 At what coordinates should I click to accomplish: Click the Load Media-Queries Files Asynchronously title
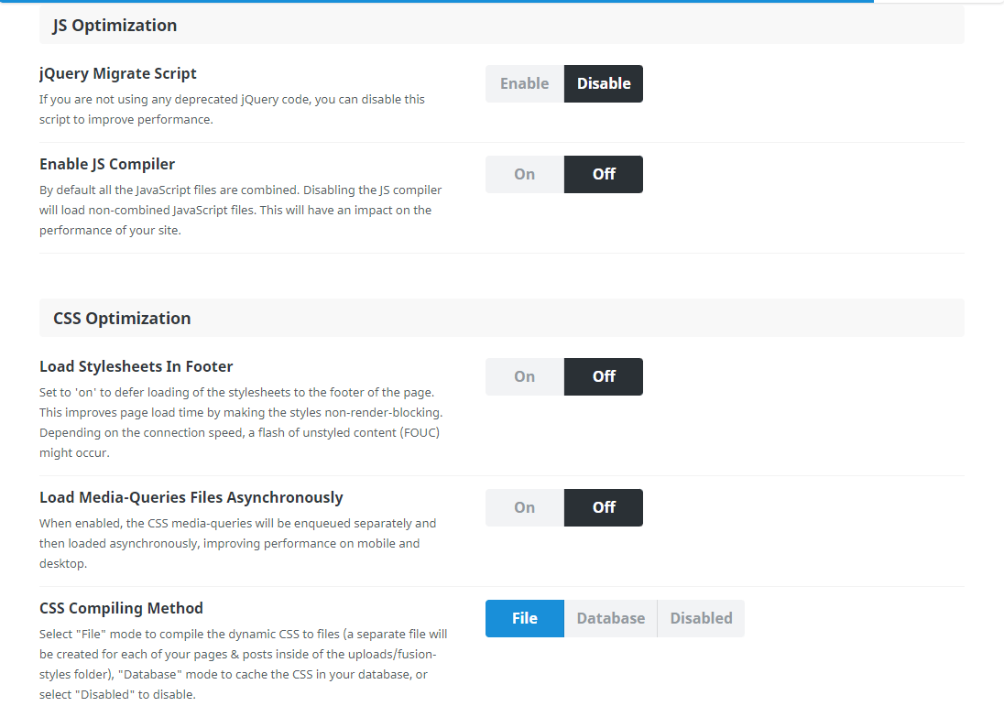191,497
